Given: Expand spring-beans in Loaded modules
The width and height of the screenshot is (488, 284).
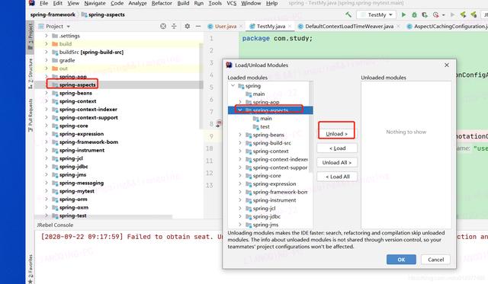Looking at the screenshot, I should (x=240, y=135).
